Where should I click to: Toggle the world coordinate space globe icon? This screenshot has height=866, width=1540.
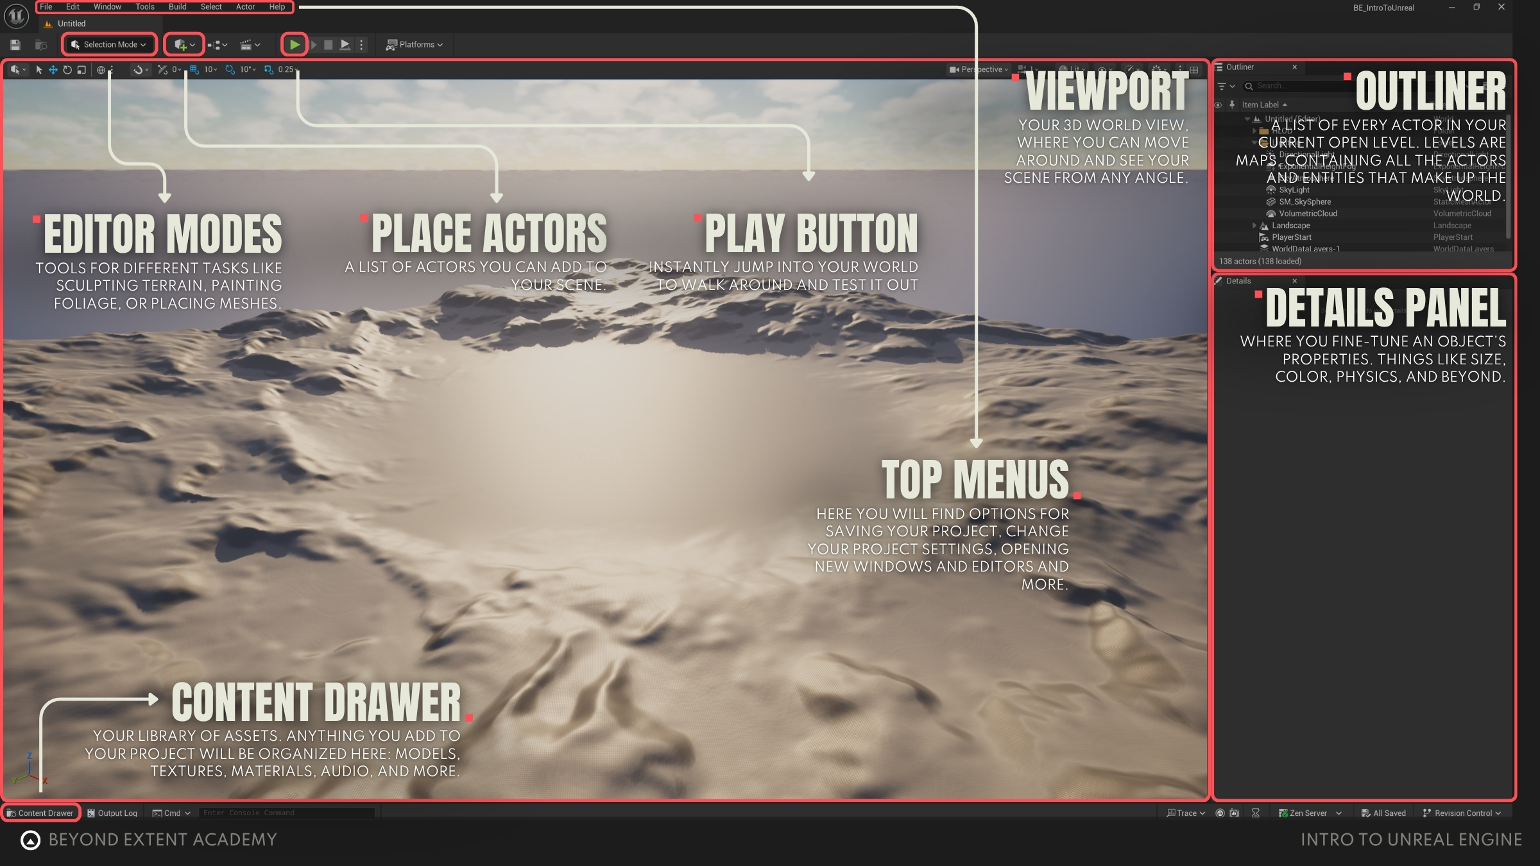click(x=101, y=69)
